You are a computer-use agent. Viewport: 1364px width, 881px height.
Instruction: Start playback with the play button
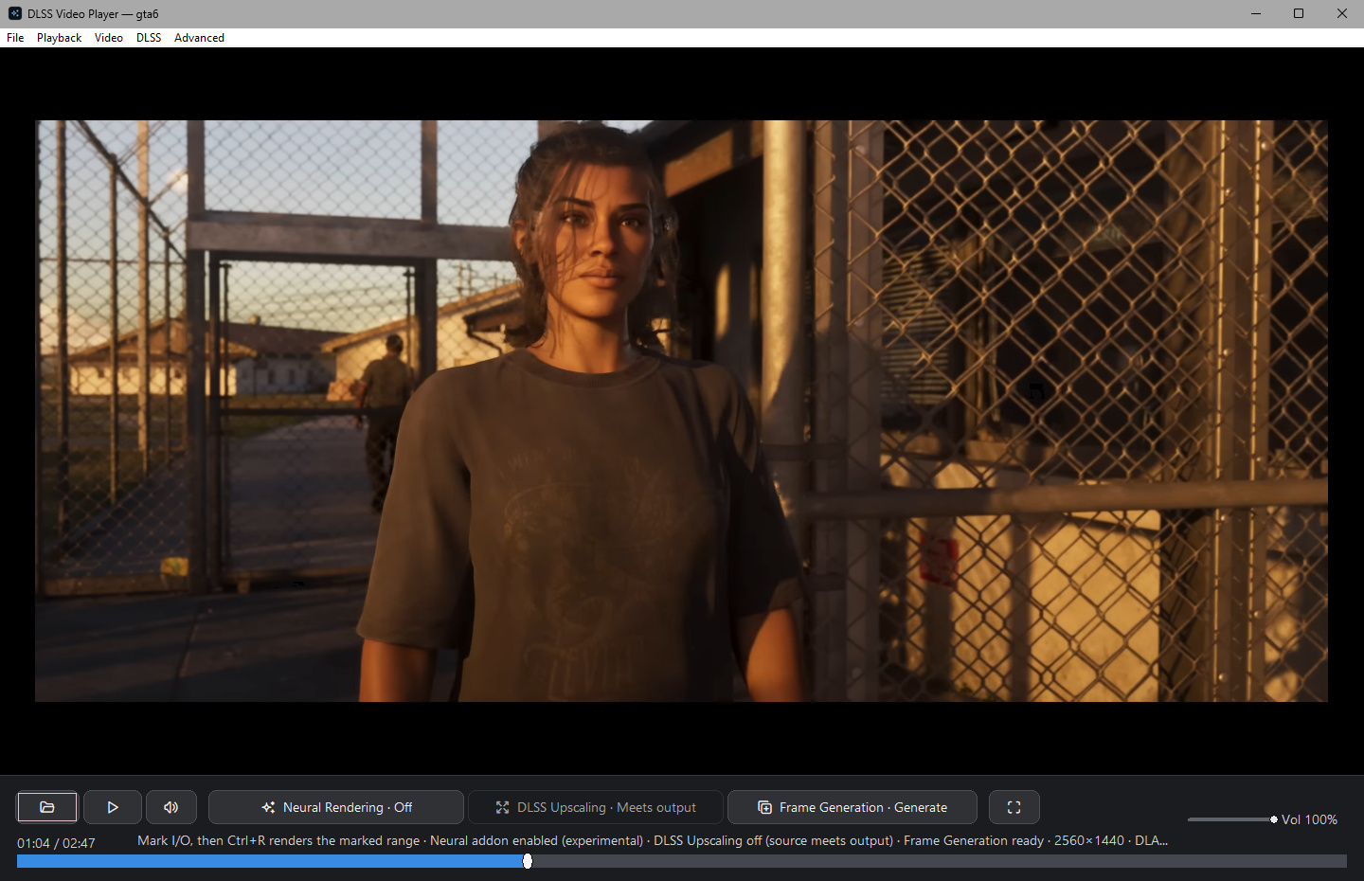point(113,807)
